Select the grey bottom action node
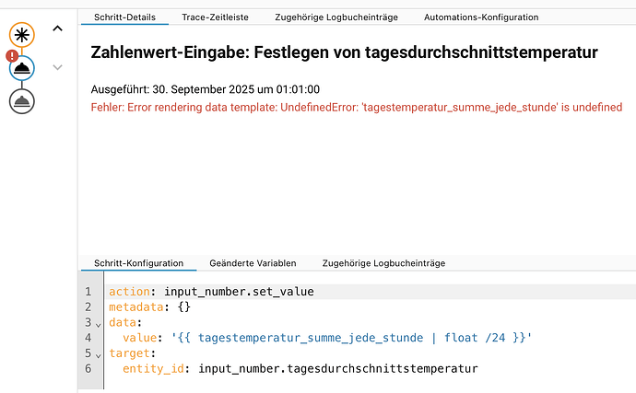 tap(22, 101)
